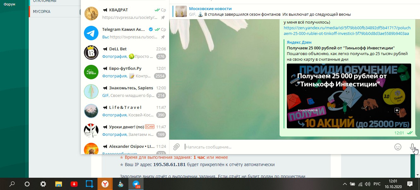This screenshot has width=420, height=190.
Task: Open preview title 'Получаем 25 000 рублей от Тинькофф Инвестиции'
Action: [341, 48]
